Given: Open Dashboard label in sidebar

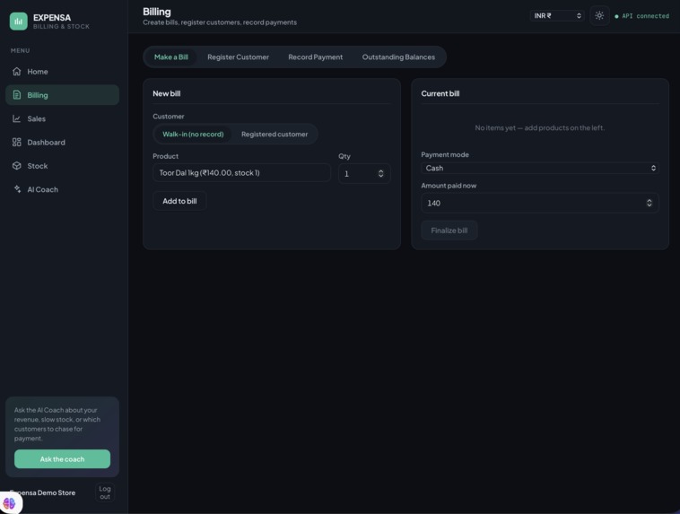Looking at the screenshot, I should tap(47, 143).
